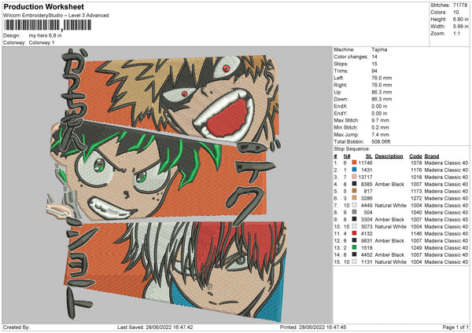
Task: Select stitch count "11746" in row 1
Action: point(365,163)
